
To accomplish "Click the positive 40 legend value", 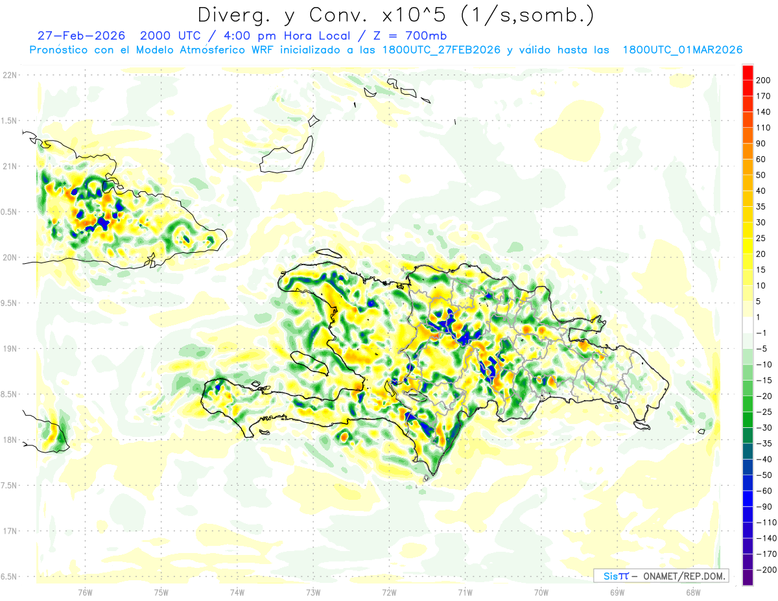I will click(762, 191).
